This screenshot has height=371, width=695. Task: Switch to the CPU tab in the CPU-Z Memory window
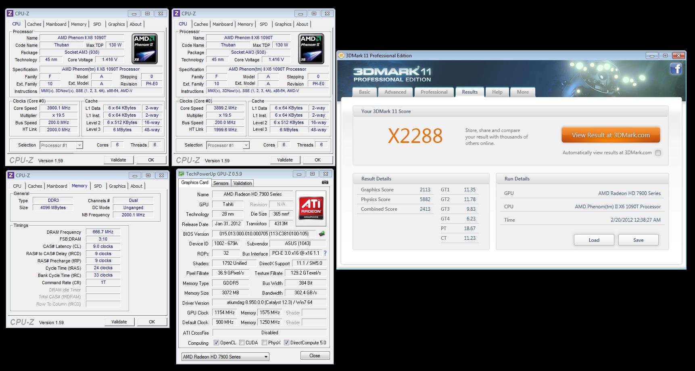[x=17, y=186]
